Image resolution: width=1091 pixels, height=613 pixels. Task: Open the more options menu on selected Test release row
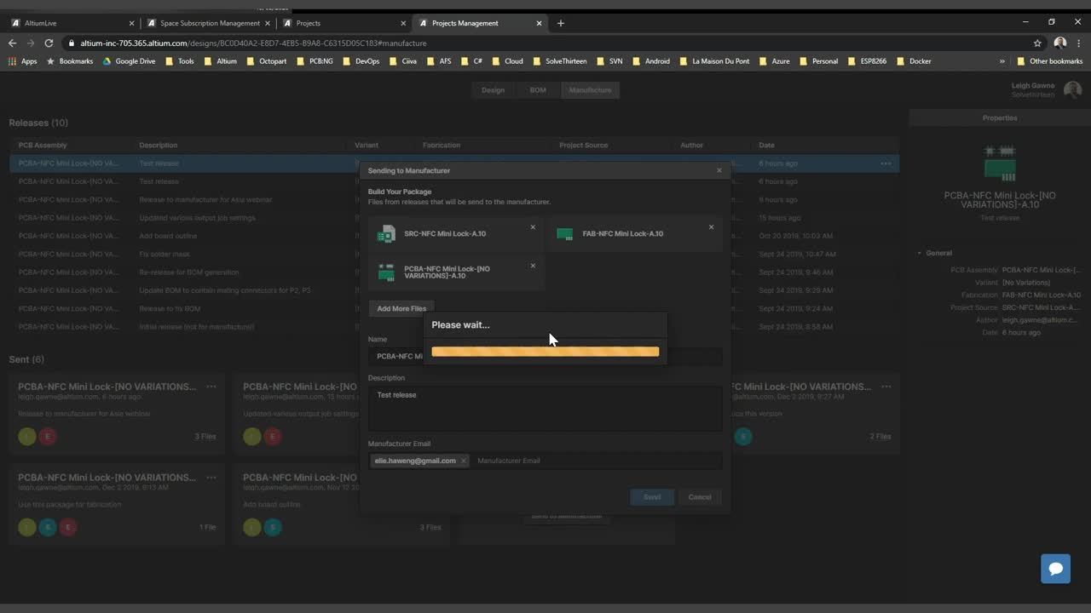pos(886,163)
